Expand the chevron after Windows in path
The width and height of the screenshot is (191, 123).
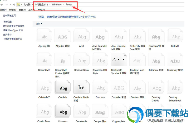64,5
